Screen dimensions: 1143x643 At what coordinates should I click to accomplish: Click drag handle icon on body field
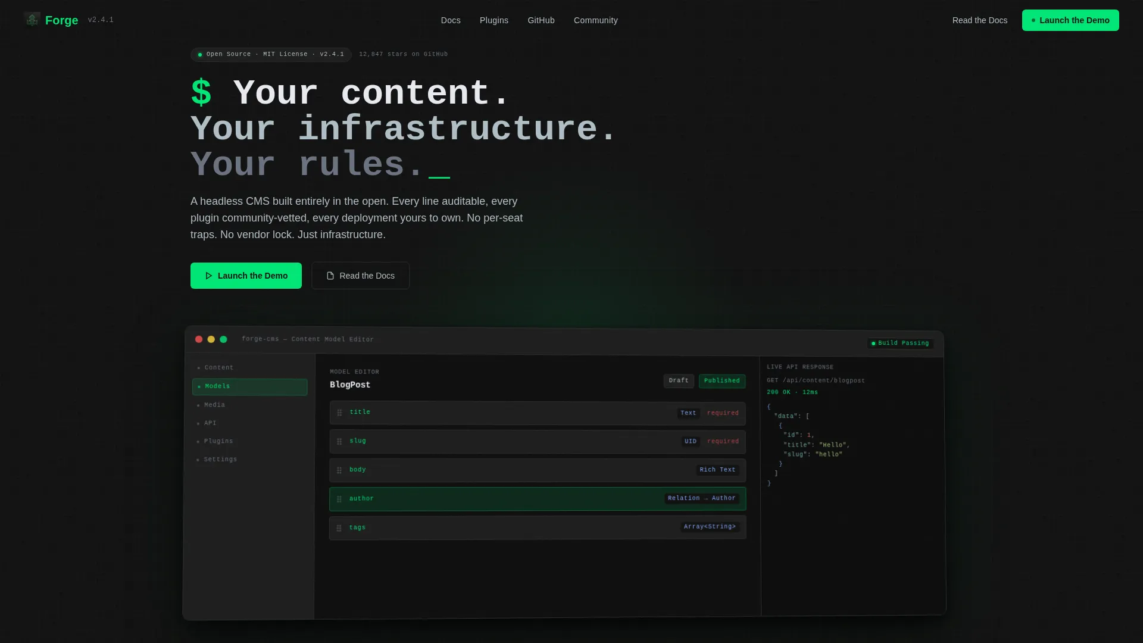click(339, 470)
